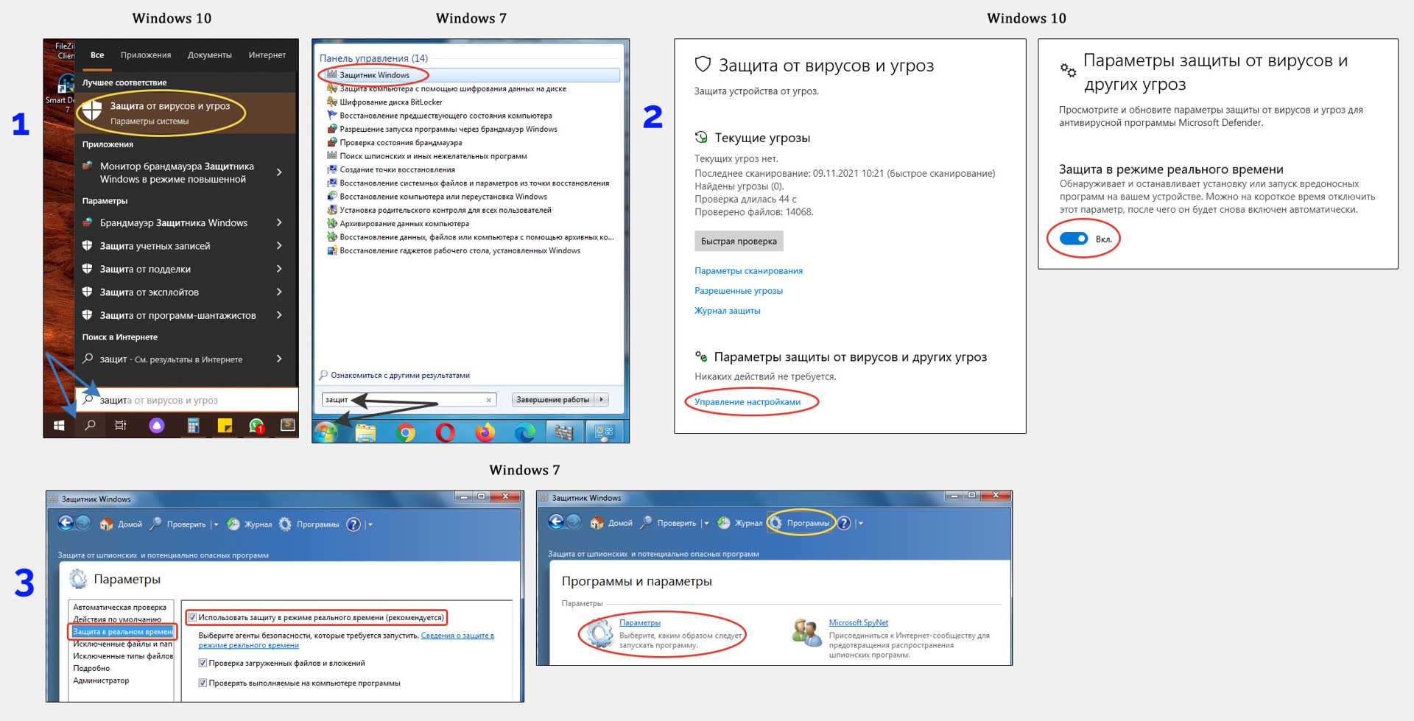Click the Windows 10 Start button

pyautogui.click(x=60, y=426)
